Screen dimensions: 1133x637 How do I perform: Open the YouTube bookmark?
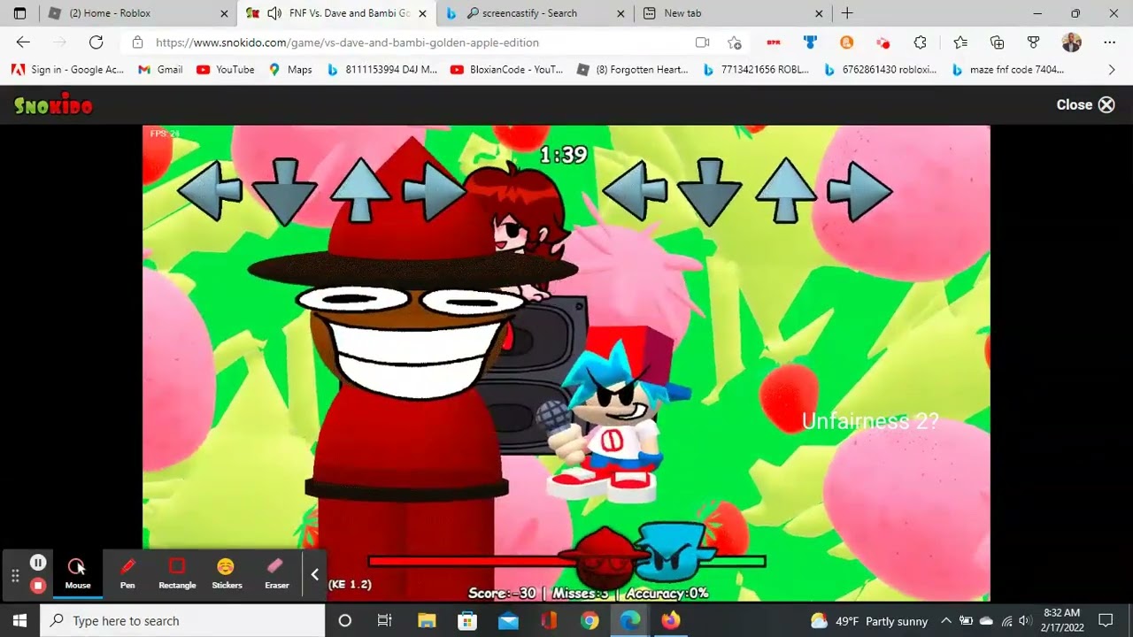pyautogui.click(x=225, y=70)
